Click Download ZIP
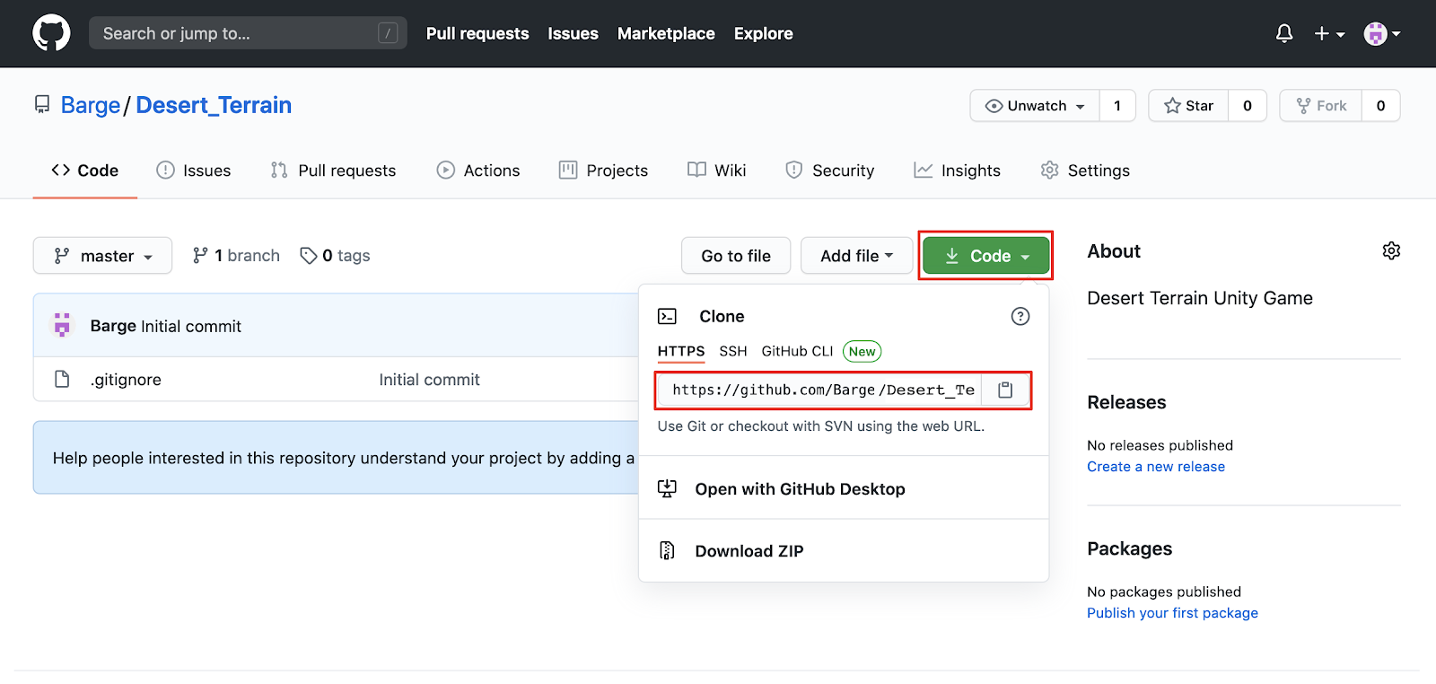This screenshot has height=684, width=1436. coord(749,551)
